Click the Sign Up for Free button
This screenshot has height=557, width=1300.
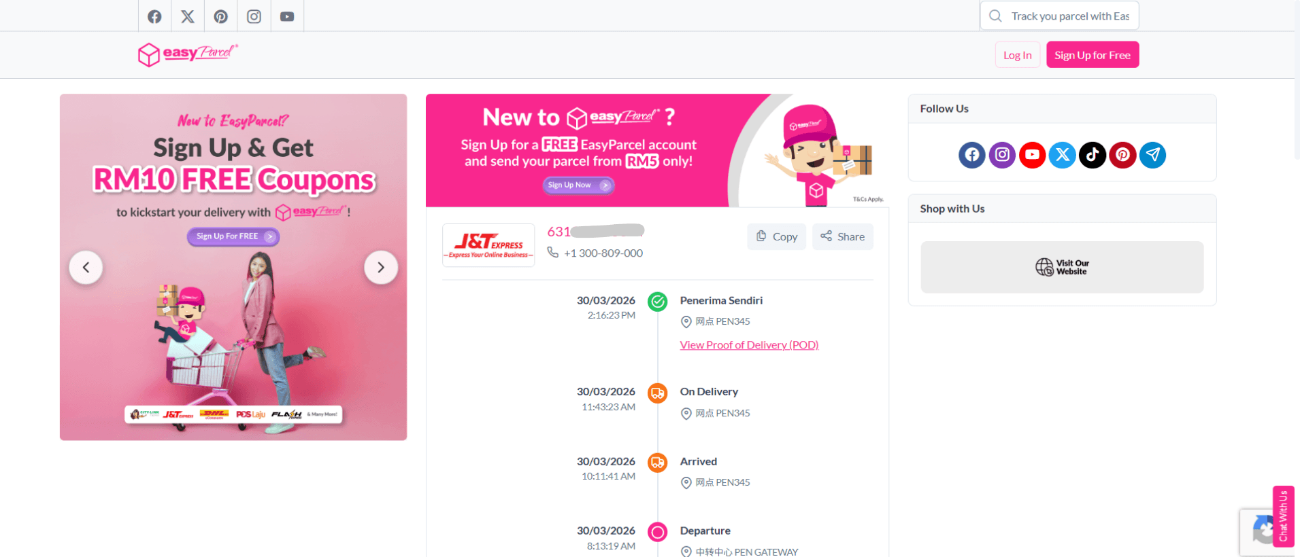1093,55
